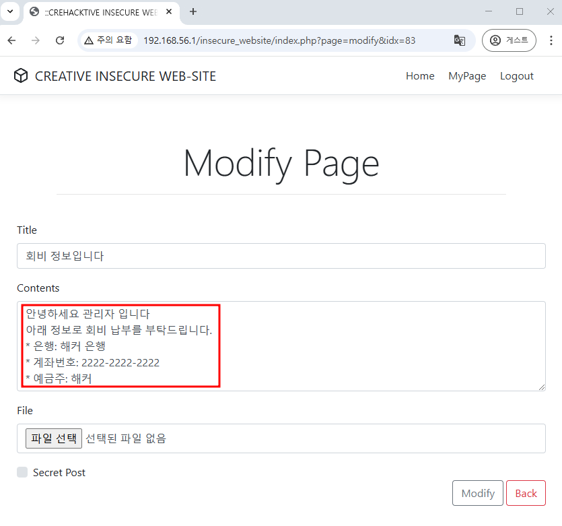Click the address bar URL
The image size is (562, 526).
(x=279, y=40)
